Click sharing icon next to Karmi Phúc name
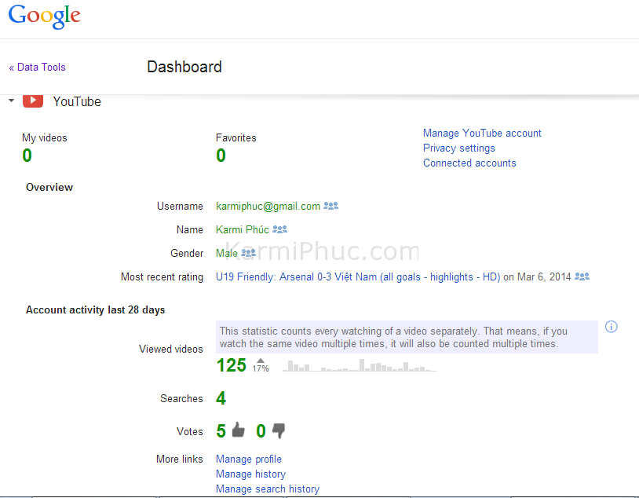The height and width of the screenshot is (498, 639). tap(280, 229)
